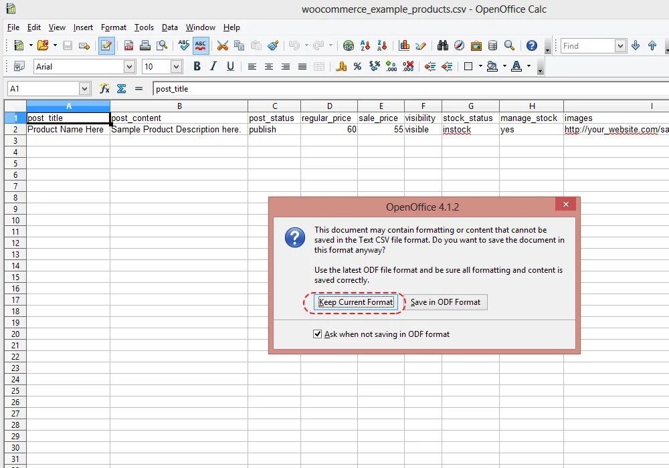Click the Zoom magnifier icon
This screenshot has height=468, width=669.
coord(509,45)
